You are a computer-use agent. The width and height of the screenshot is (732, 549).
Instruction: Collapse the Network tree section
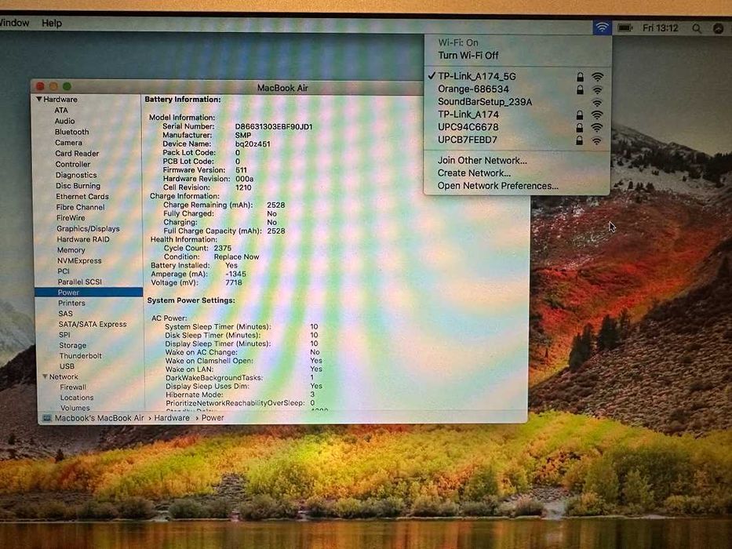tap(46, 376)
